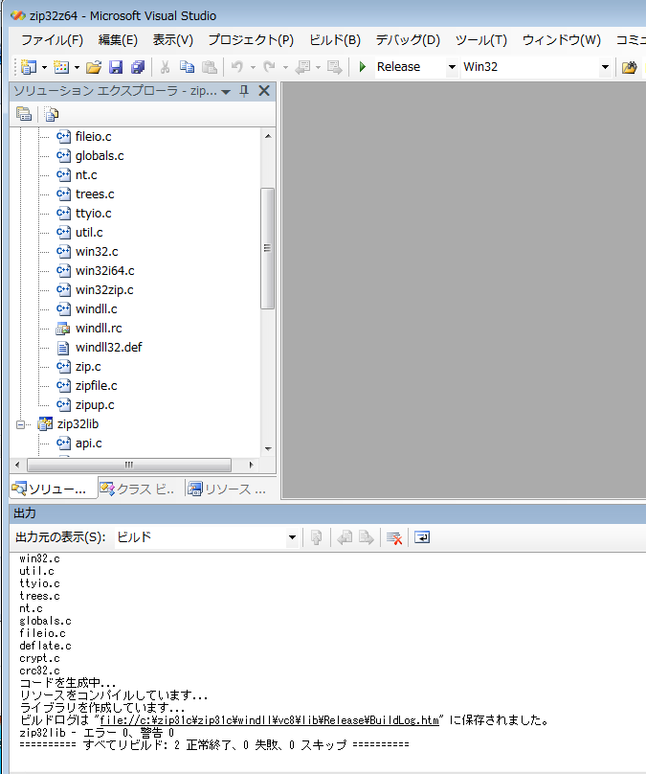Click the scroll-down arrow in Solution Explorer

click(x=268, y=448)
